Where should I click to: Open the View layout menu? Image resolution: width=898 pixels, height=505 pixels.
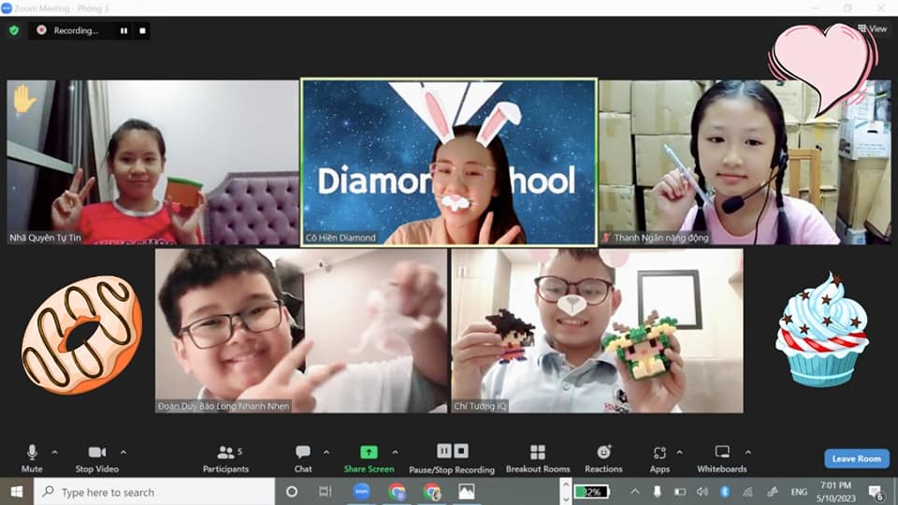(872, 29)
